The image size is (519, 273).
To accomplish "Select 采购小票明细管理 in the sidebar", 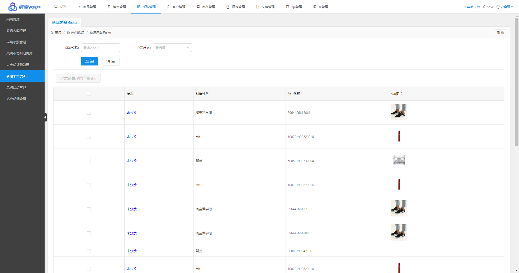I will coord(22,54).
